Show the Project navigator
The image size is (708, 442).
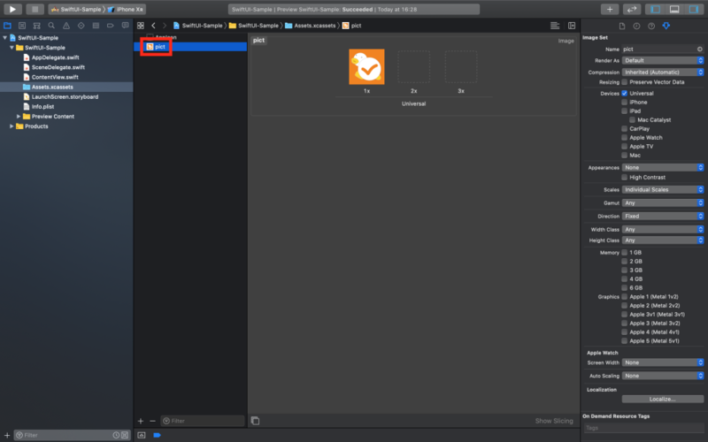7,26
